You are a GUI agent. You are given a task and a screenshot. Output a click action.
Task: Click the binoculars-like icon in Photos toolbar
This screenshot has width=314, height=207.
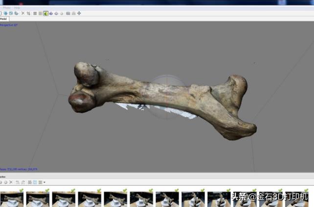29,182
